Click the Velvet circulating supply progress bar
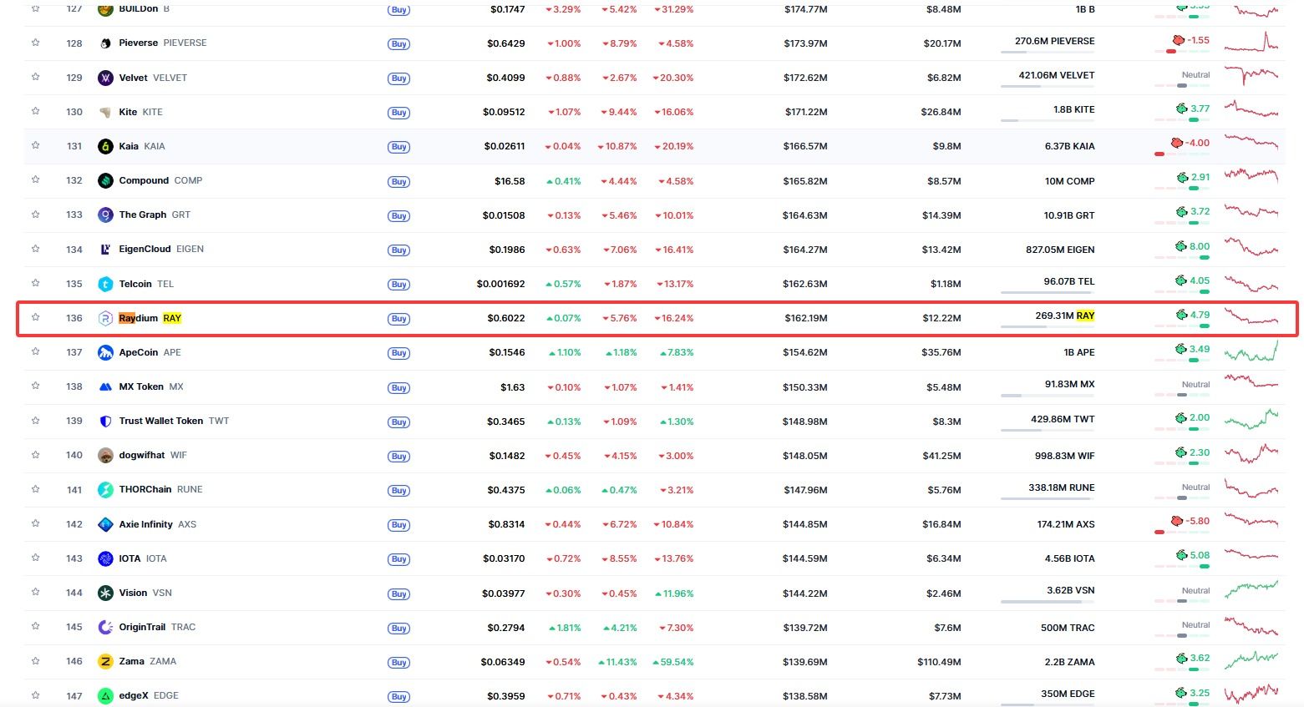 coord(1048,86)
